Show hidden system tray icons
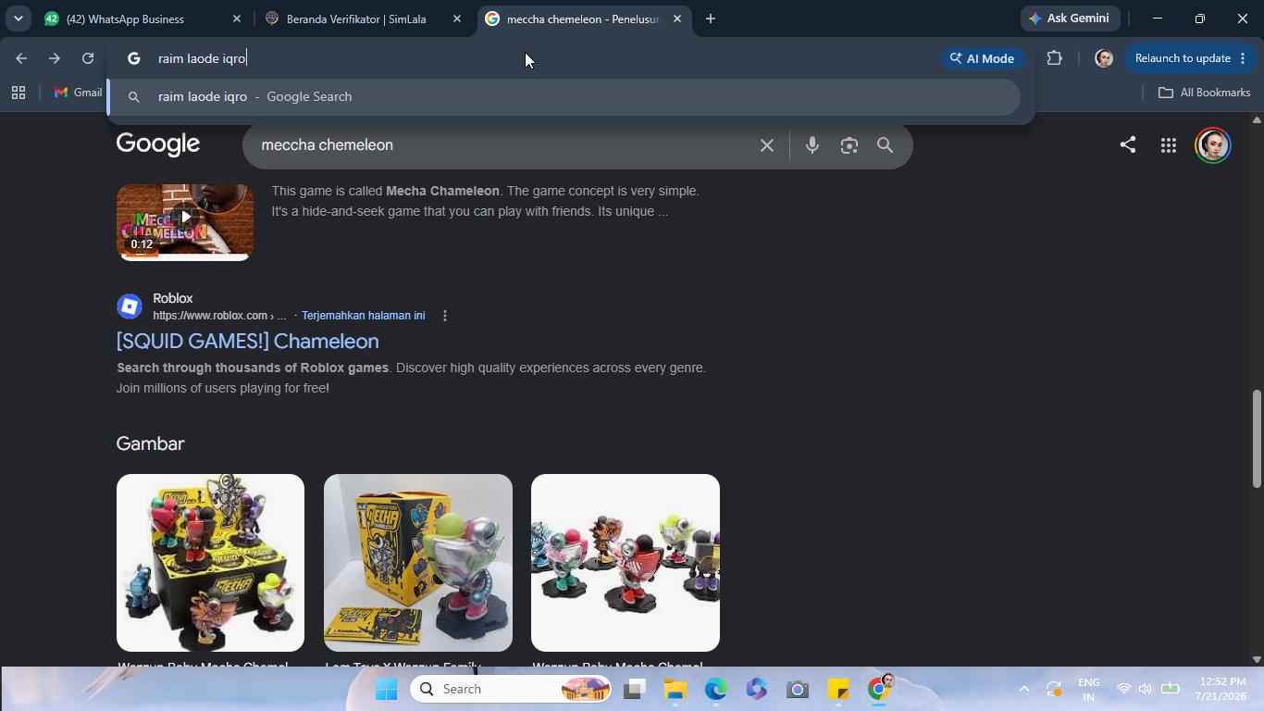1264x711 pixels. (1023, 690)
